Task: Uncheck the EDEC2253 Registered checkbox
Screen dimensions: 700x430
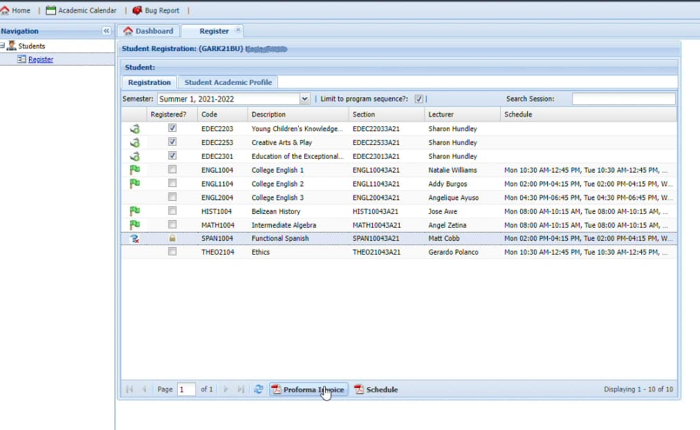Action: point(172,142)
